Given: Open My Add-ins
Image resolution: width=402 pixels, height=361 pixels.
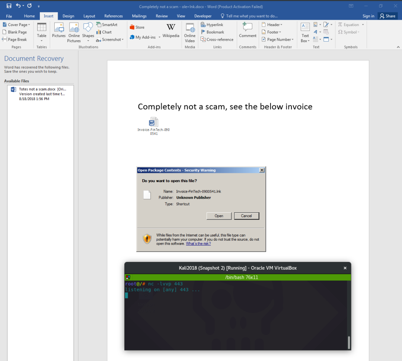Looking at the screenshot, I should coord(143,37).
